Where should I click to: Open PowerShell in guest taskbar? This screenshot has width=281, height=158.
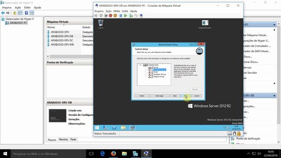click(x=114, y=128)
